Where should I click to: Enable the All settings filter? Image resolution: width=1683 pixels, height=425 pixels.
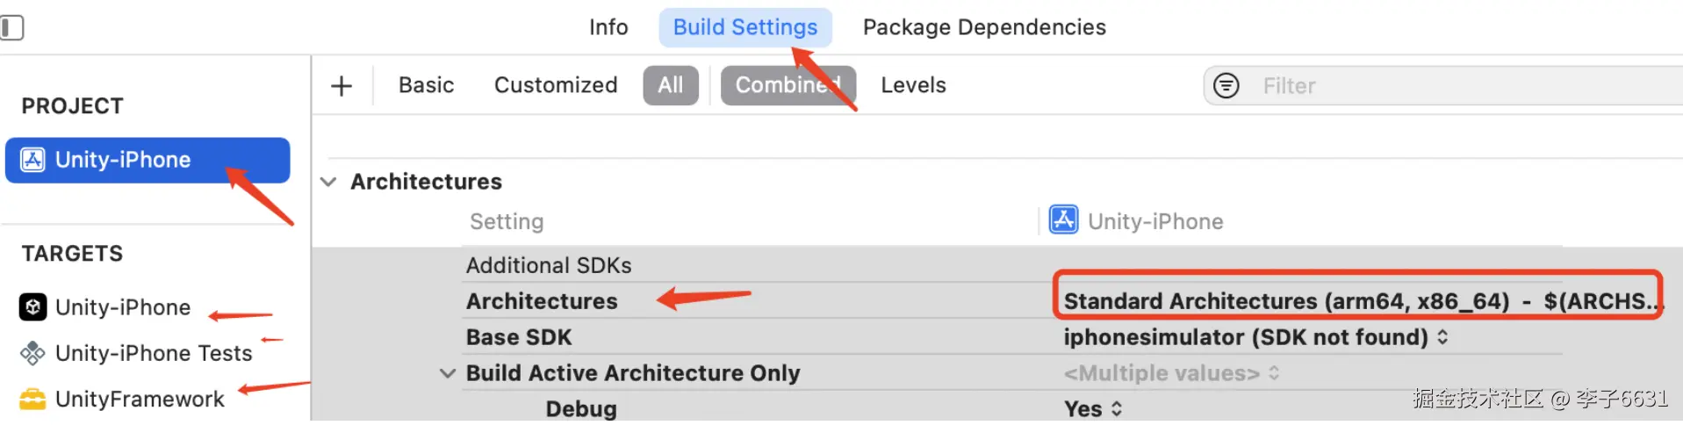click(x=671, y=86)
